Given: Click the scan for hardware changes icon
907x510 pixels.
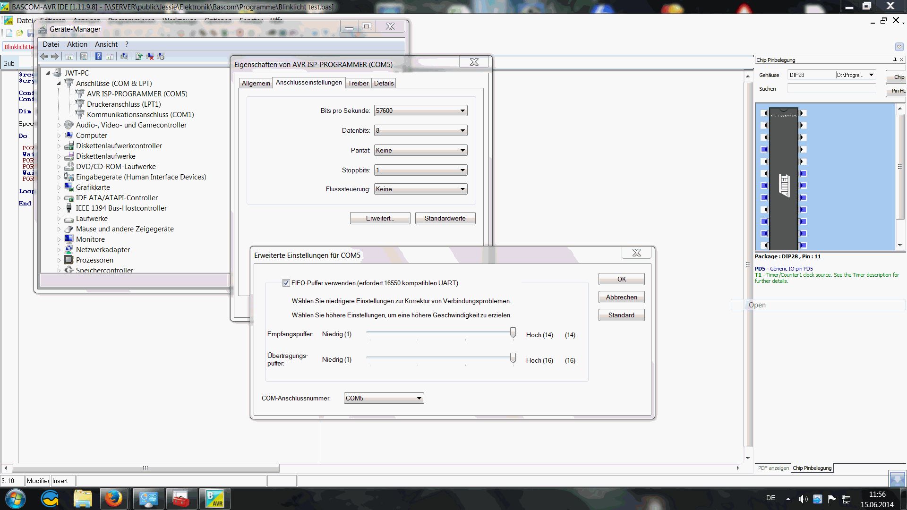Looking at the screenshot, I should [x=124, y=57].
